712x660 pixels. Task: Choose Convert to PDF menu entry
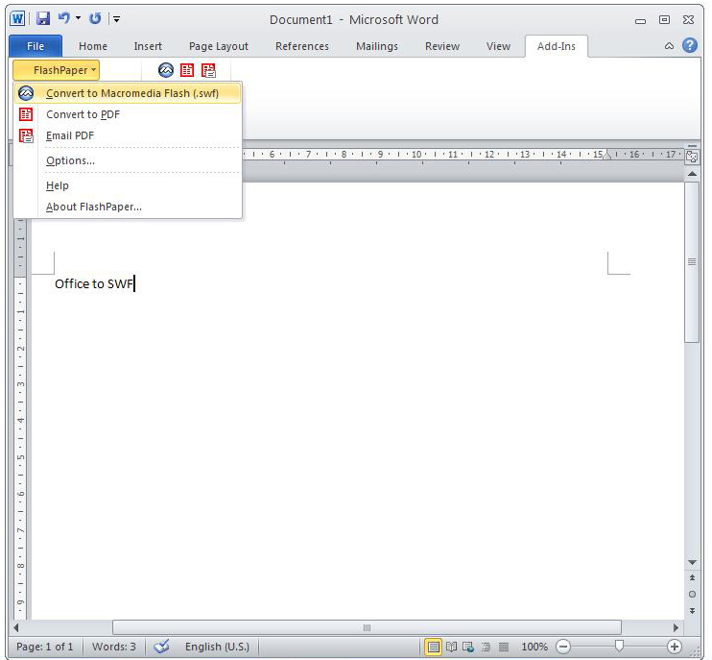pos(128,114)
